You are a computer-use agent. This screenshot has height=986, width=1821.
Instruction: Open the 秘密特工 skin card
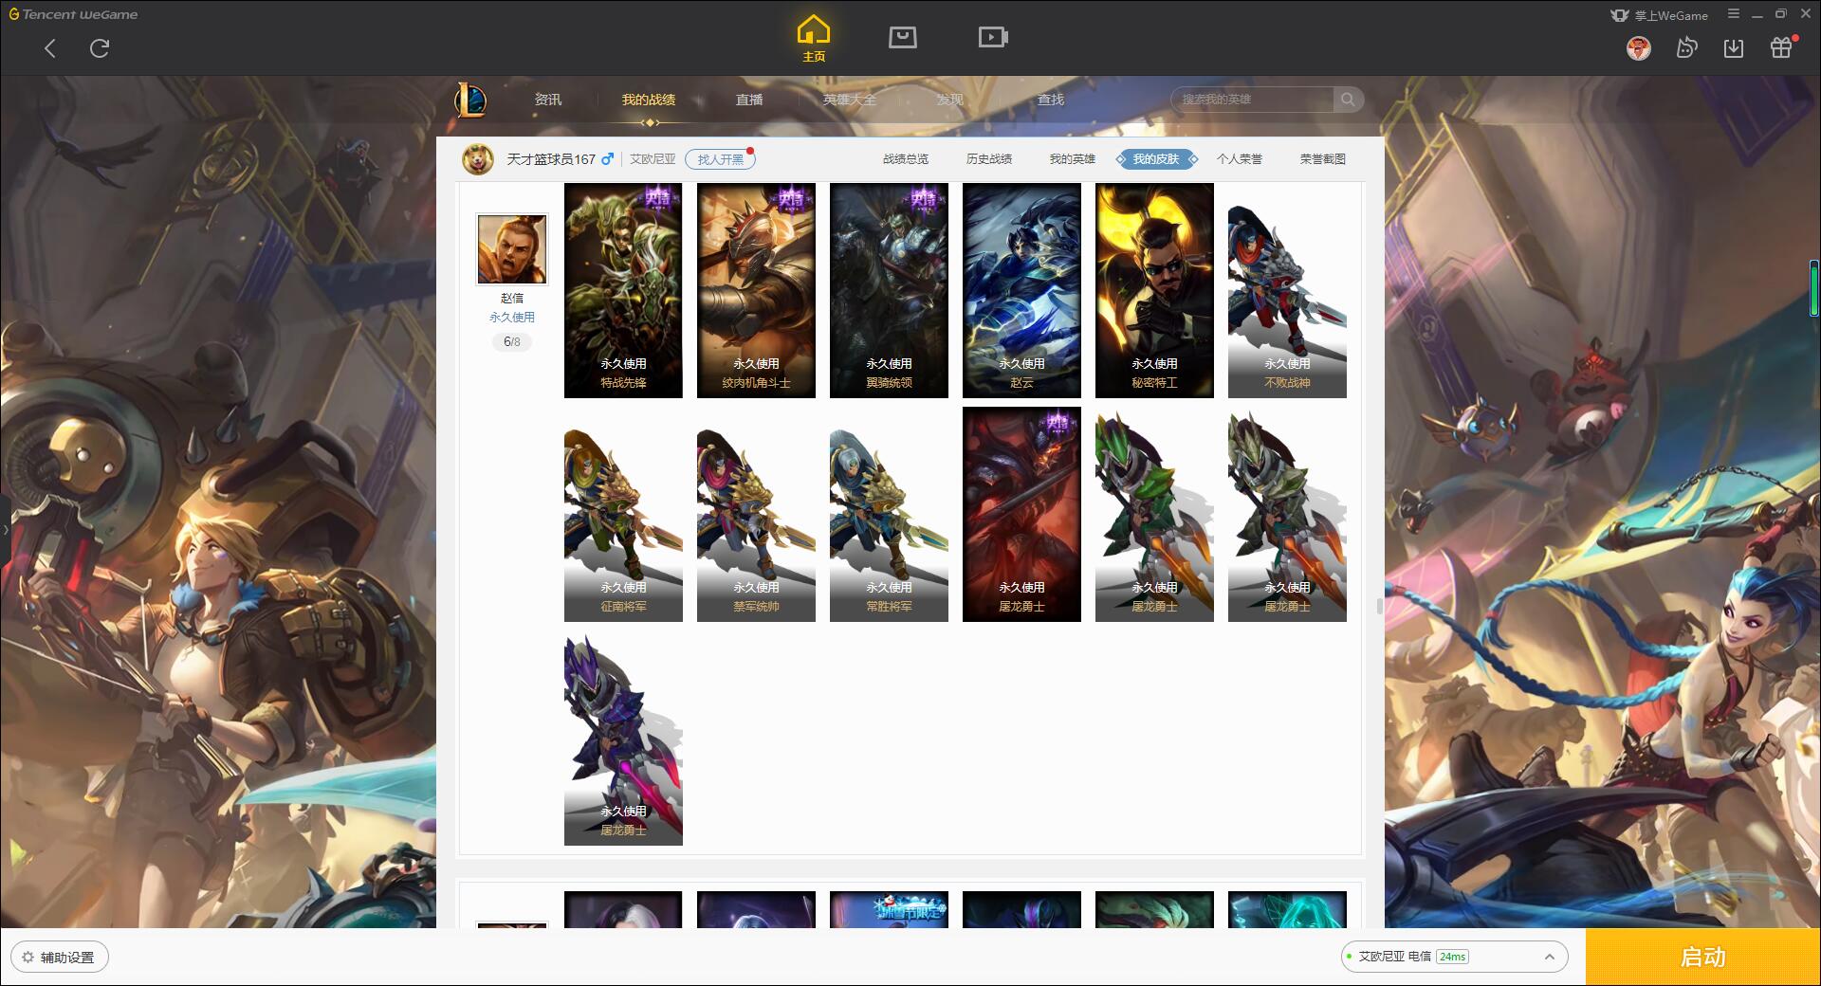(x=1154, y=290)
